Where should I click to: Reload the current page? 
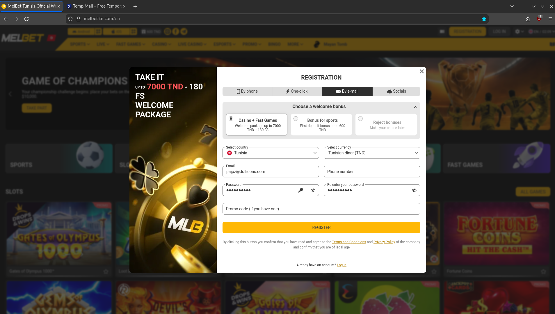(x=26, y=19)
